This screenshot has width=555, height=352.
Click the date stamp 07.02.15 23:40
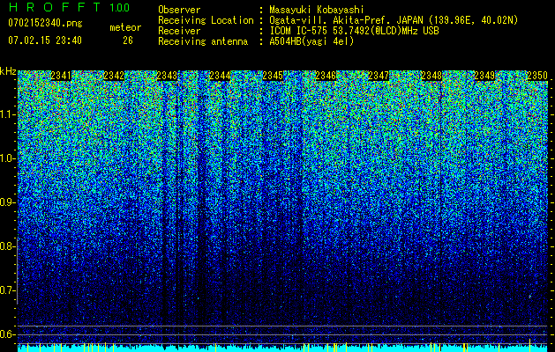[x=45, y=40]
